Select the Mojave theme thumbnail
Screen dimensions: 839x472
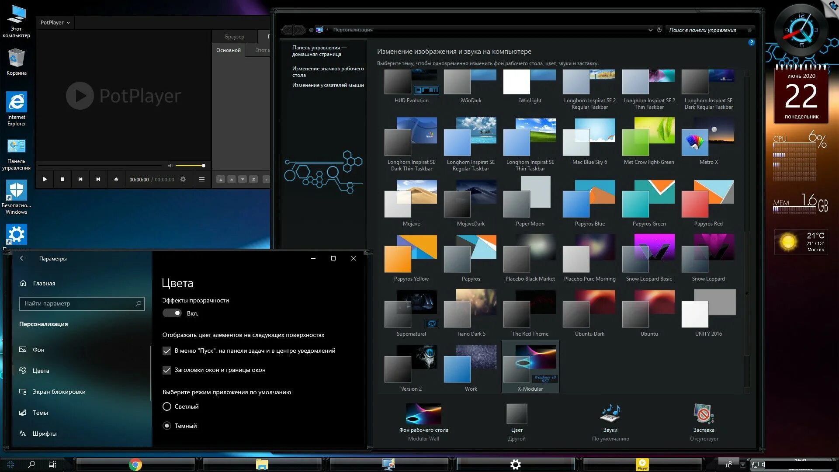click(x=411, y=199)
